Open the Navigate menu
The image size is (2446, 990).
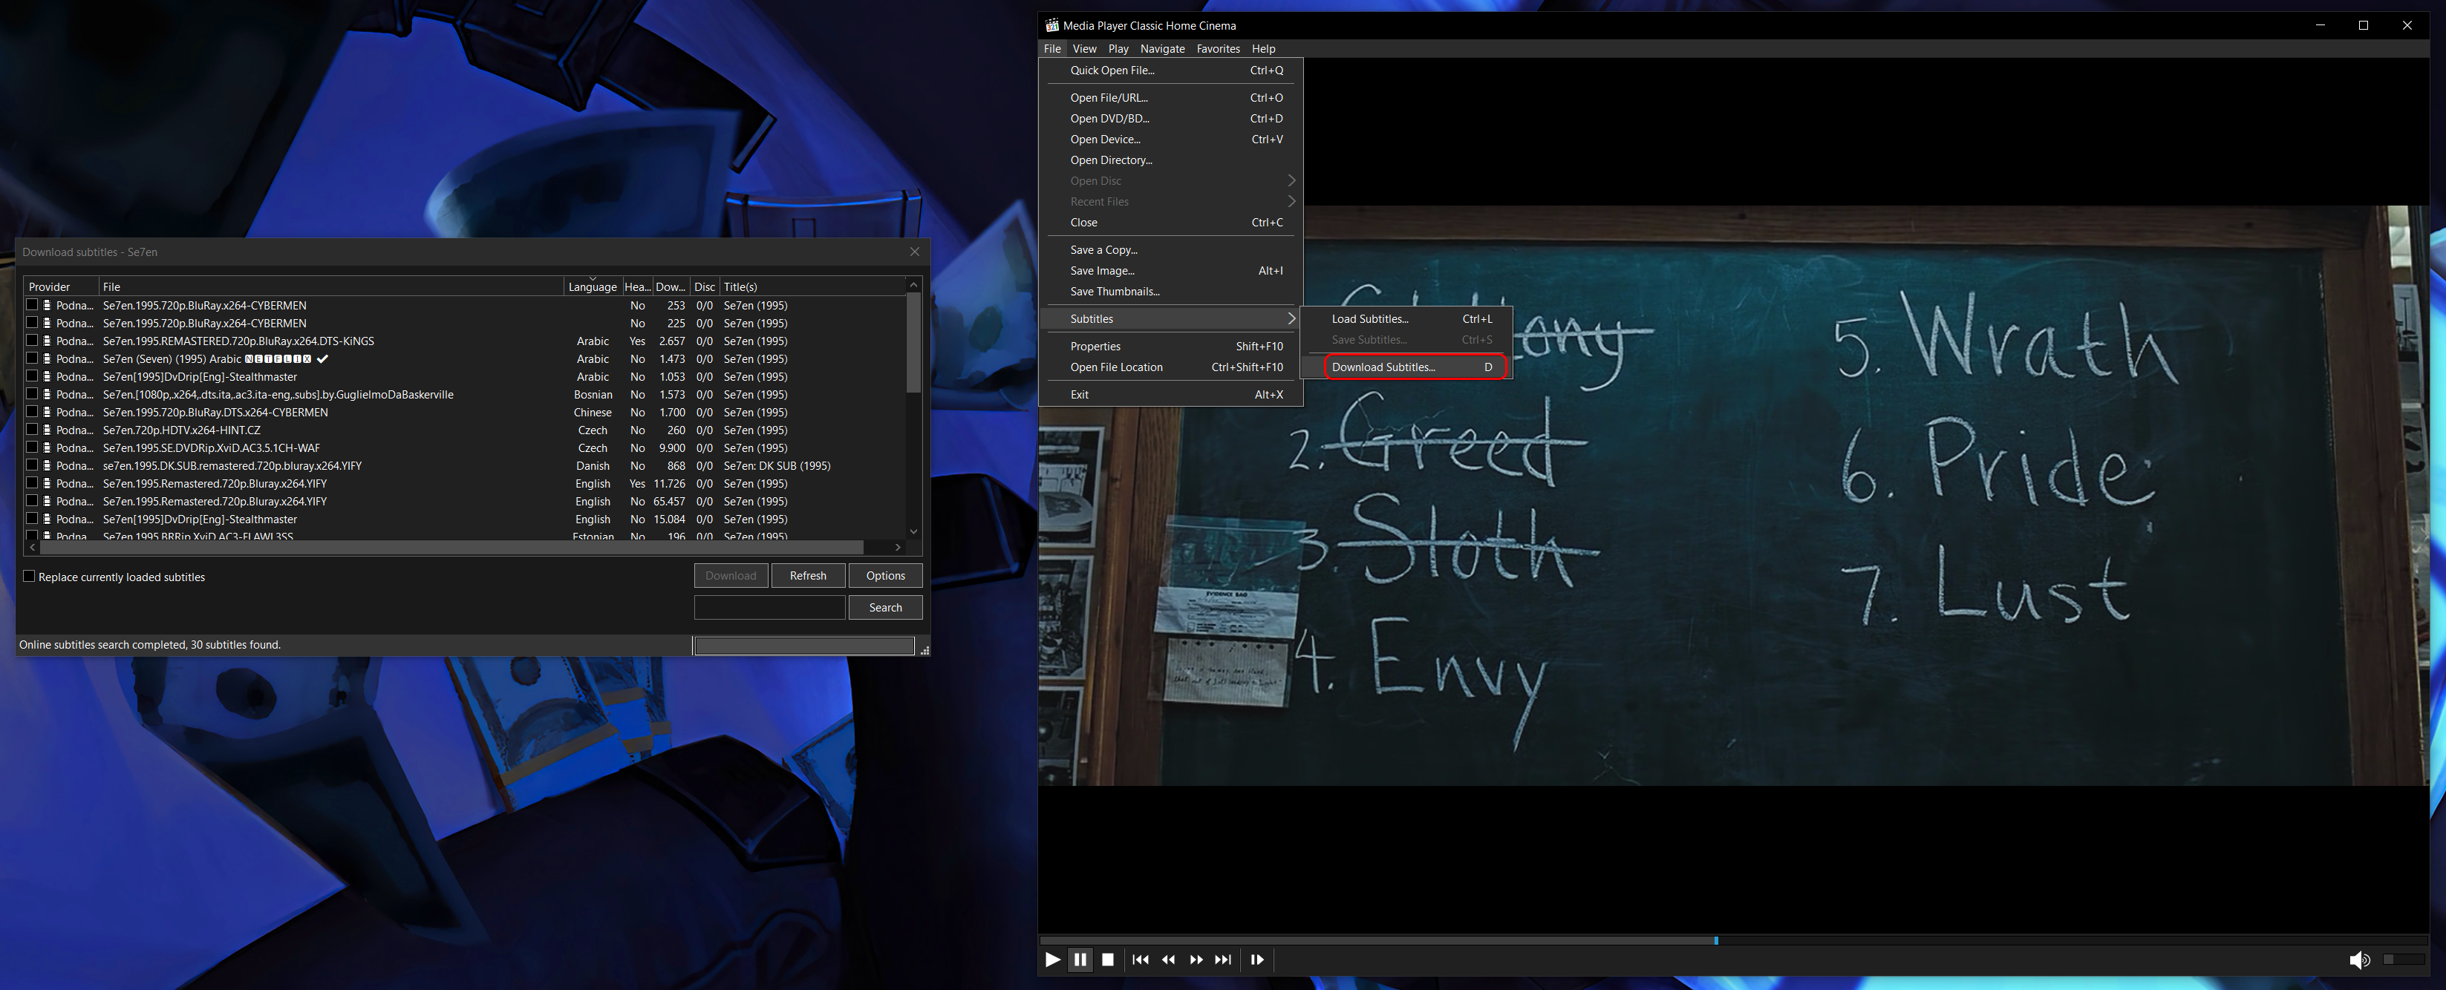1162,48
